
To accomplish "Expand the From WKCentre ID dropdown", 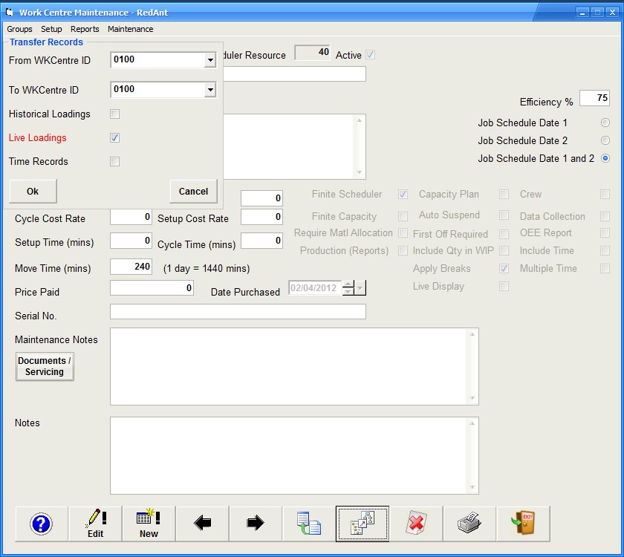I will pos(210,60).
